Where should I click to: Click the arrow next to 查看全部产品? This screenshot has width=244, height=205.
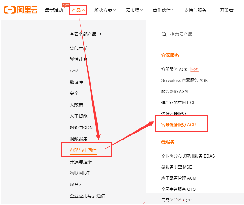101,34
